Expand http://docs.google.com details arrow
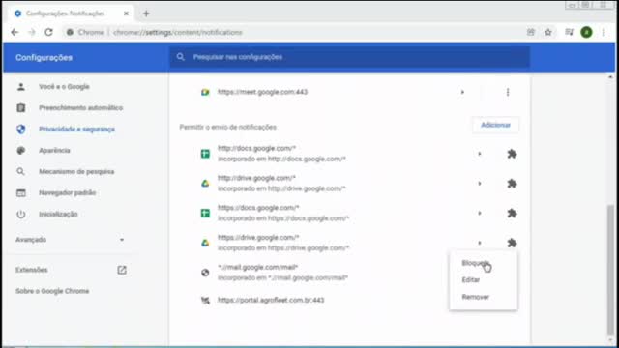The width and height of the screenshot is (619, 348). [480, 154]
